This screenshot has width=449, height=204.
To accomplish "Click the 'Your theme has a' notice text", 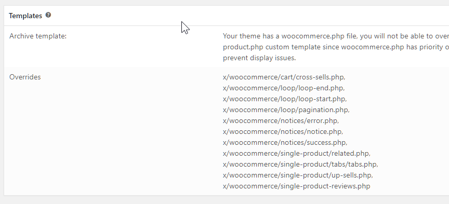I will (x=252, y=36).
